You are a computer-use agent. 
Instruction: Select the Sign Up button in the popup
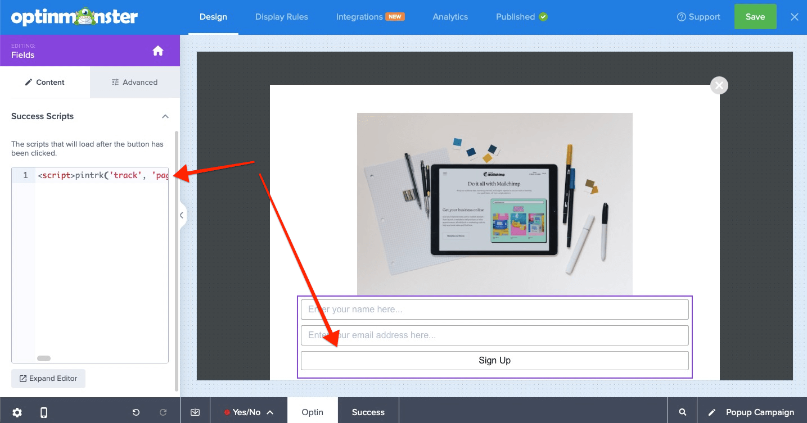point(494,360)
